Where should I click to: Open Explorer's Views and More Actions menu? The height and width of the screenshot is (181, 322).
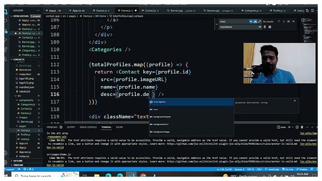tap(38, 11)
